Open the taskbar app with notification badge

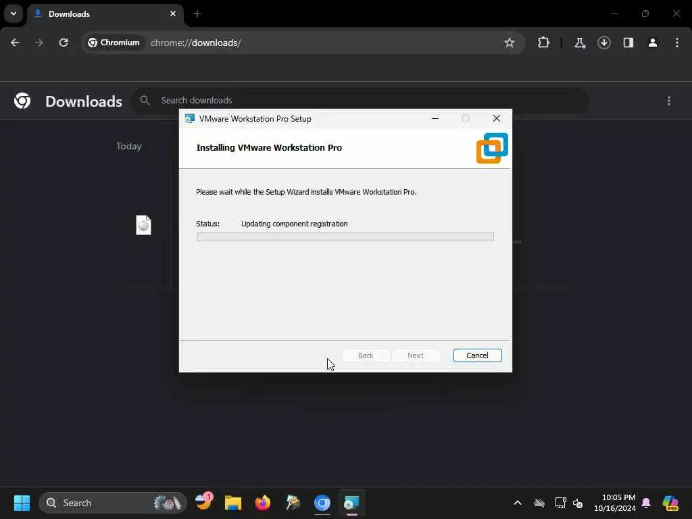[204, 502]
